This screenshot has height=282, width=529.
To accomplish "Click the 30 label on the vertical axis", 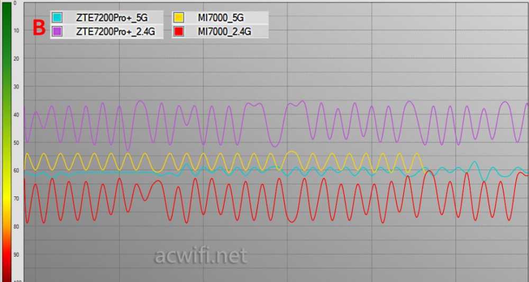I will (x=16, y=87).
